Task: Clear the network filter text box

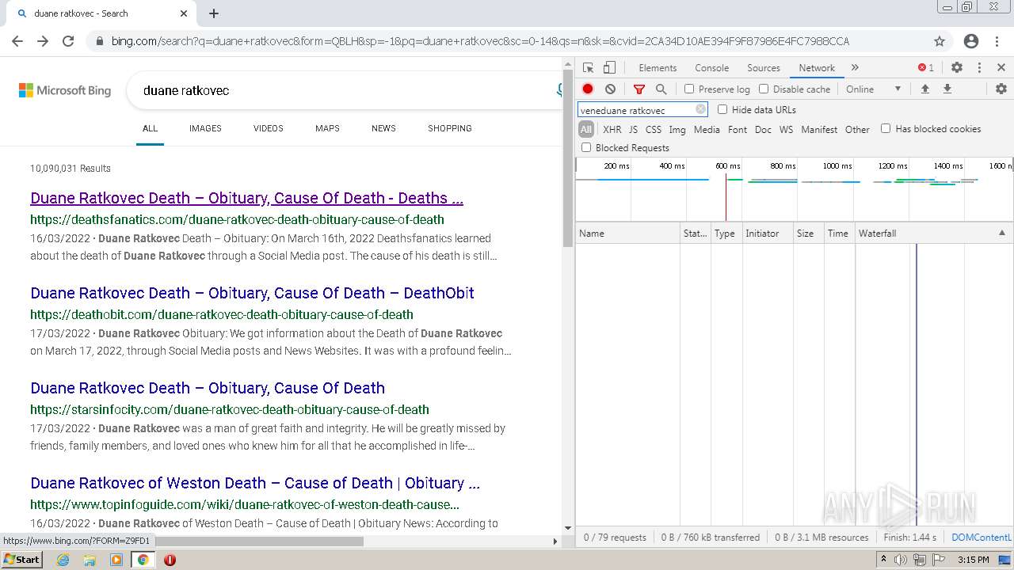Action: (x=700, y=110)
